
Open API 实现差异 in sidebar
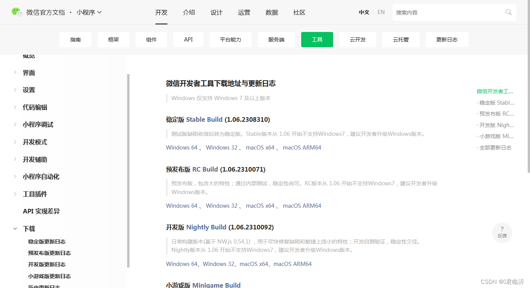point(41,211)
